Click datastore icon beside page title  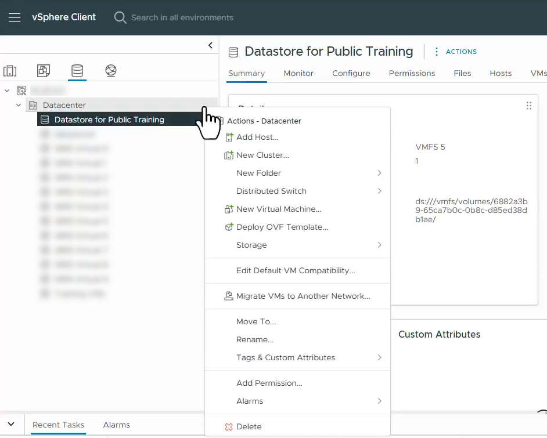pos(233,52)
